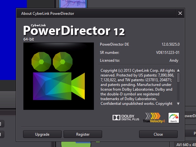Click the 64-bit label
196x147 pixels.
click(x=28, y=39)
